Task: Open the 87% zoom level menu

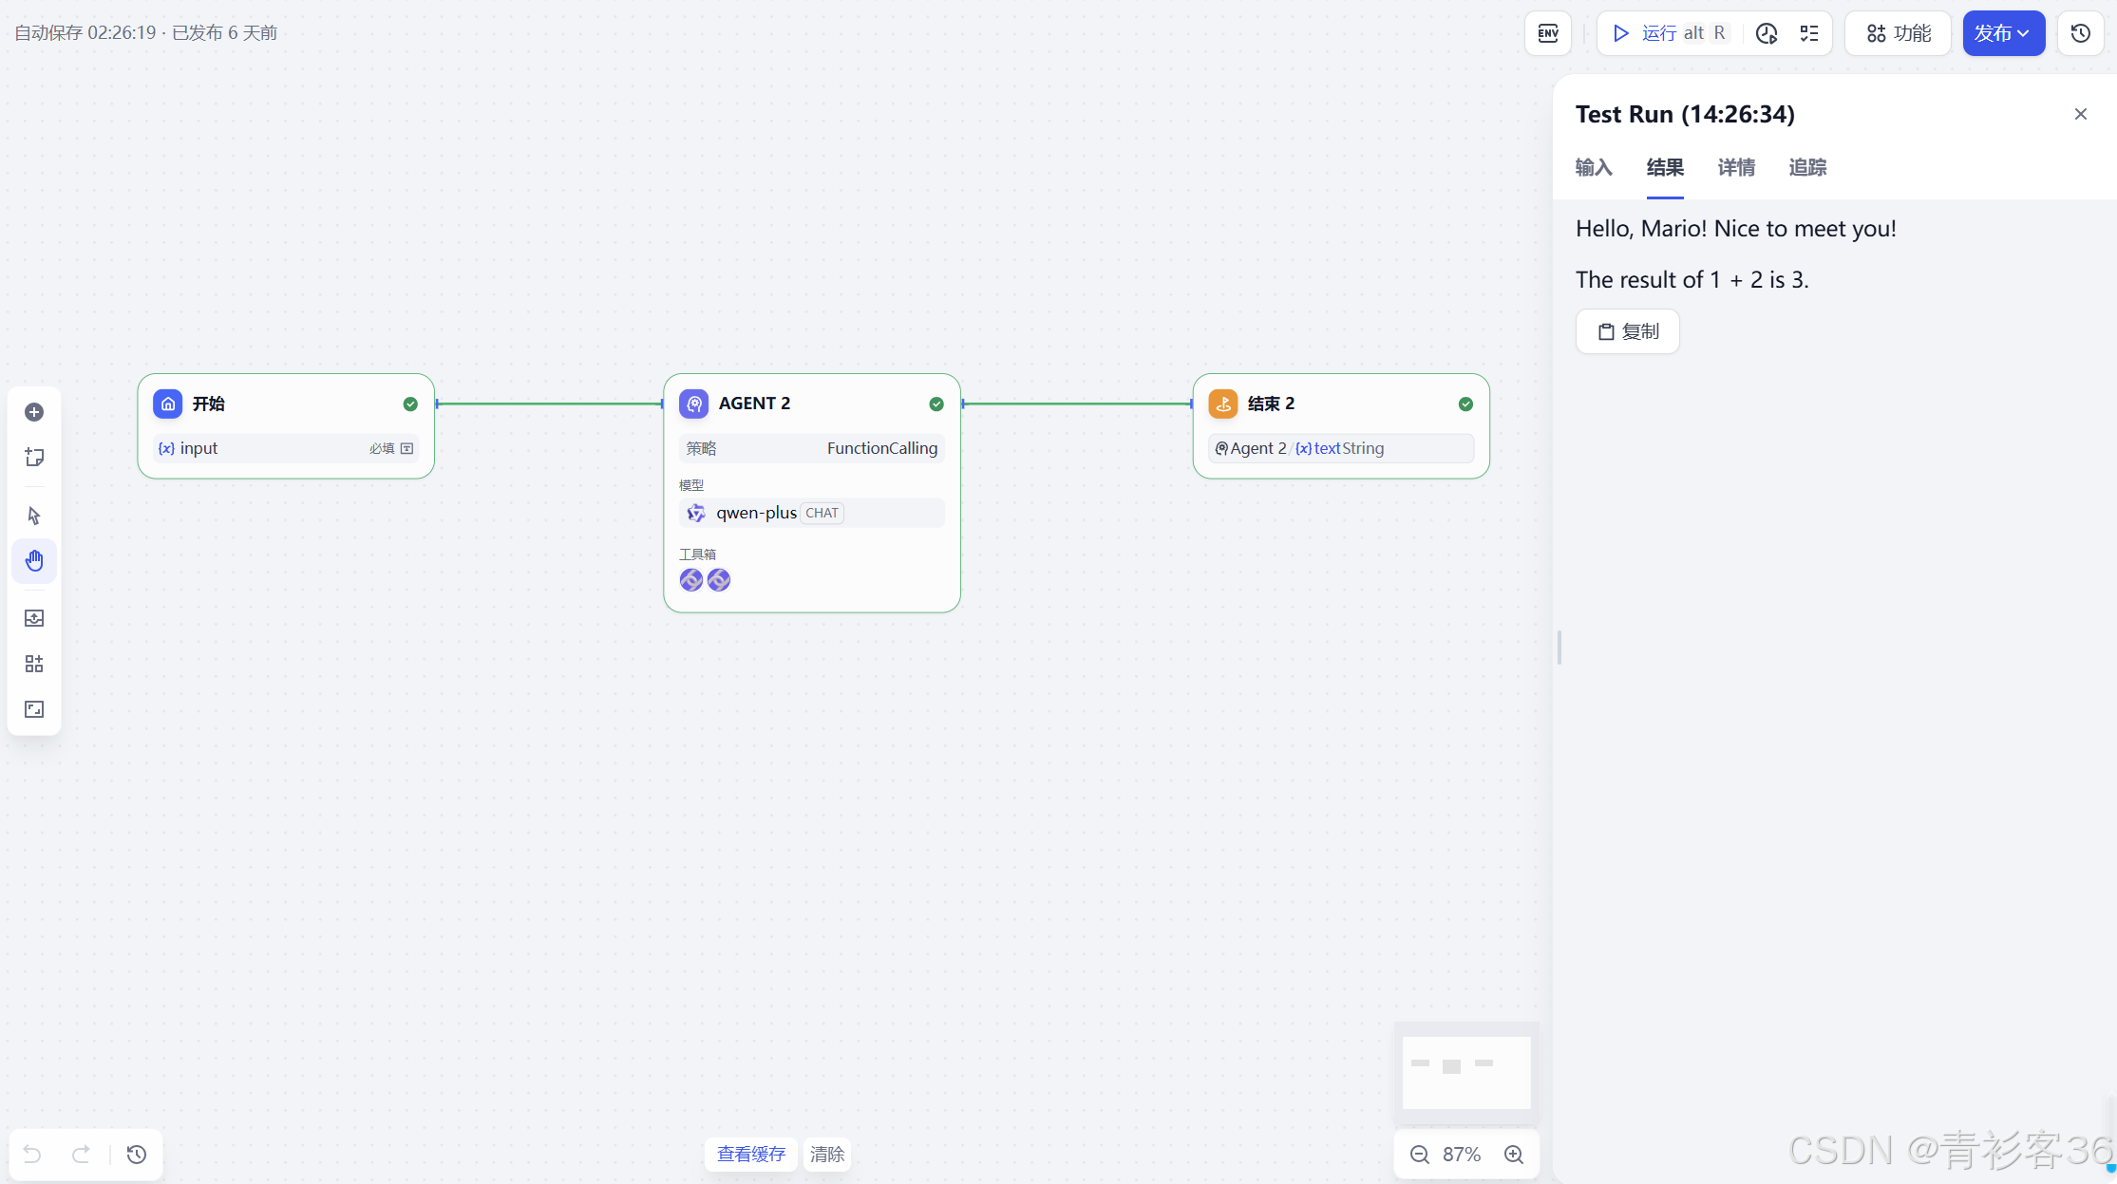Action: tap(1462, 1154)
